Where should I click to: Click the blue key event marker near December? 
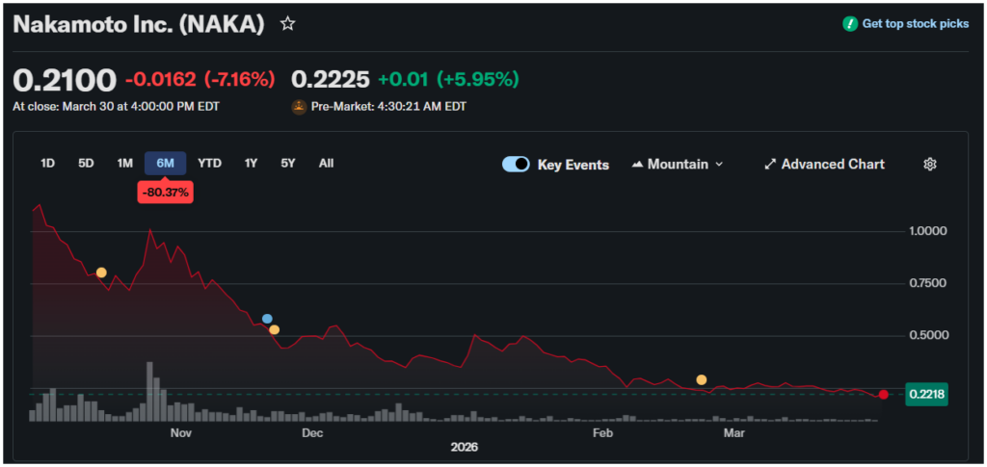[267, 319]
